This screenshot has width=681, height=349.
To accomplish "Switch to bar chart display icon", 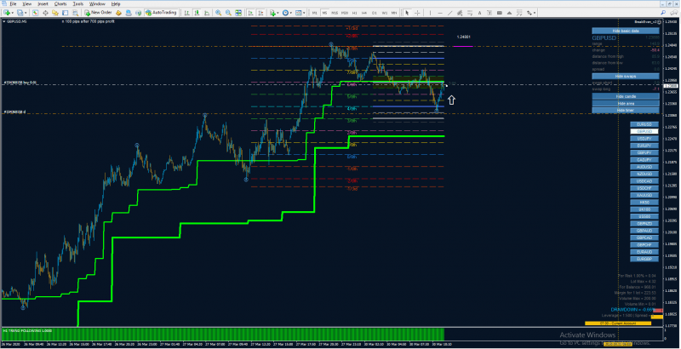I will (x=186, y=13).
